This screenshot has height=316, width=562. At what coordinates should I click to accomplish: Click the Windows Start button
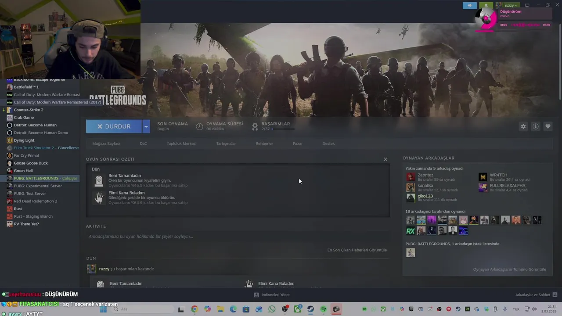pyautogui.click(x=103, y=309)
